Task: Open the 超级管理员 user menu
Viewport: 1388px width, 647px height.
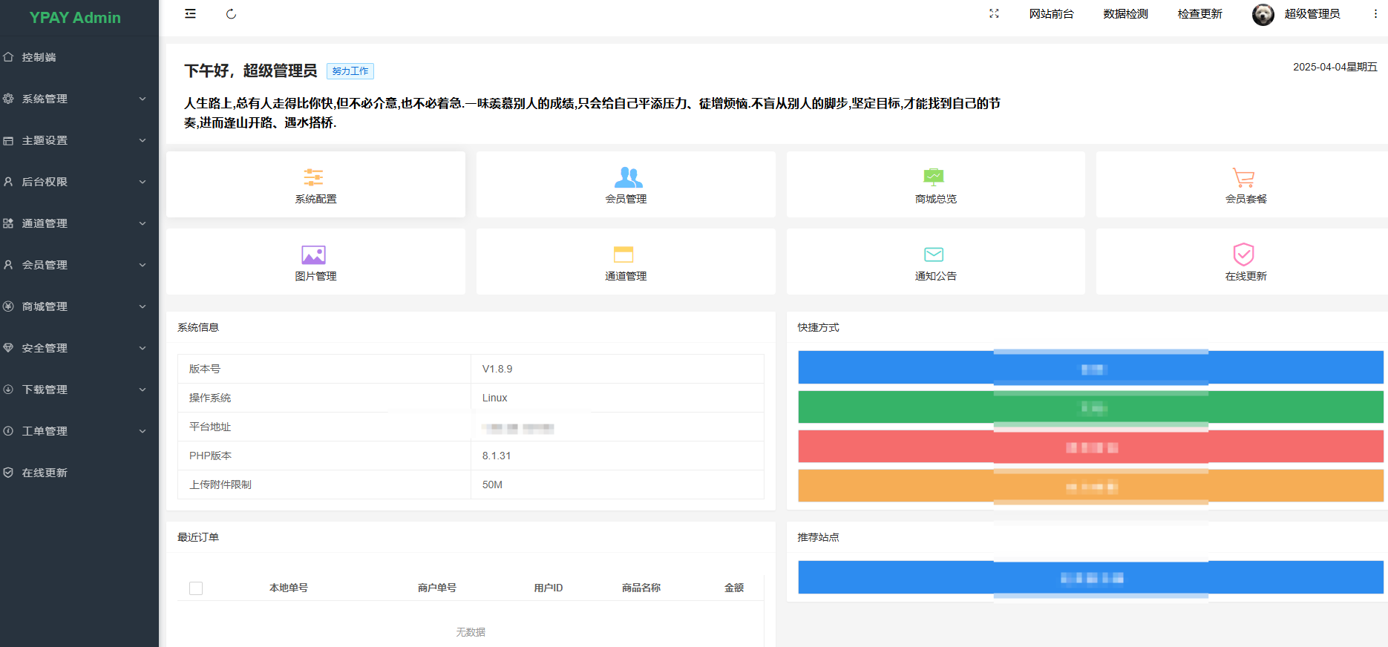Action: pos(1312,14)
